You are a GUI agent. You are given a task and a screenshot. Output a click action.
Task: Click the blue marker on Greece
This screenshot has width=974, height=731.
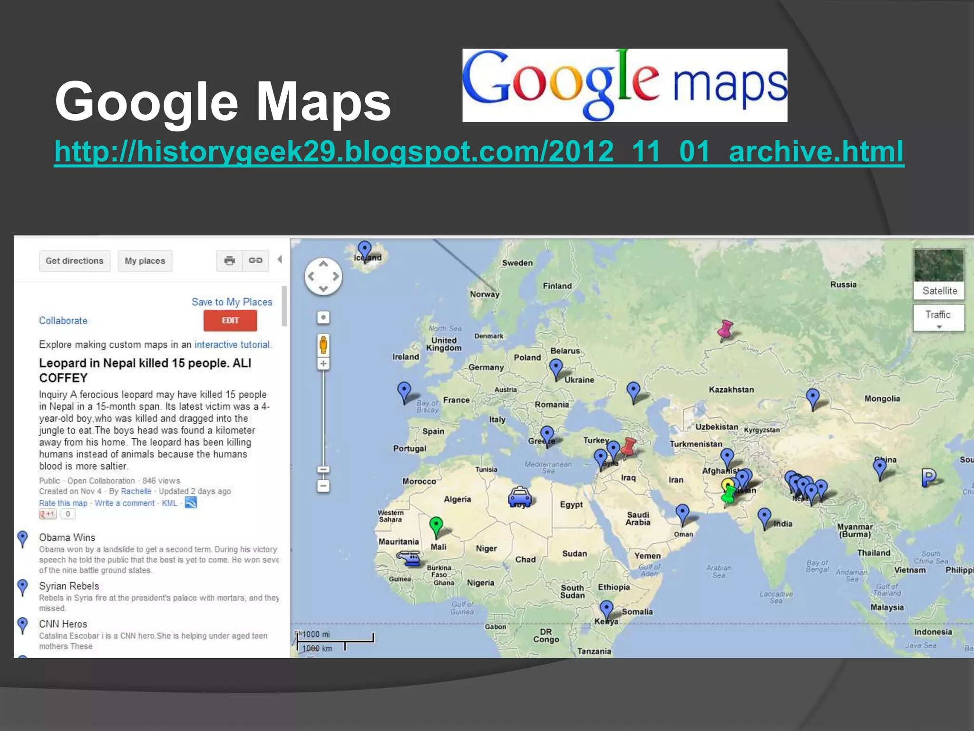click(x=547, y=436)
